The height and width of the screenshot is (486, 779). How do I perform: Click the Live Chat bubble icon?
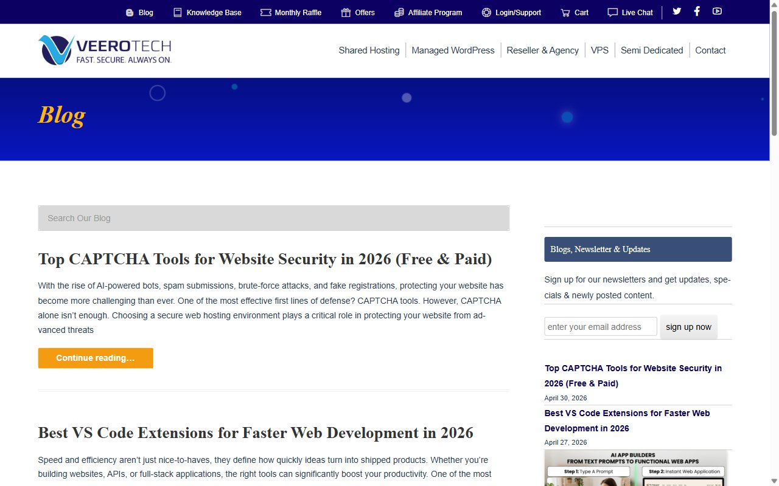click(x=612, y=13)
